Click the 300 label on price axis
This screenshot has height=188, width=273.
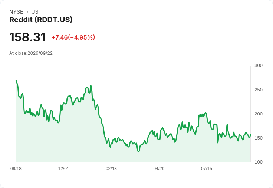tap(259, 66)
